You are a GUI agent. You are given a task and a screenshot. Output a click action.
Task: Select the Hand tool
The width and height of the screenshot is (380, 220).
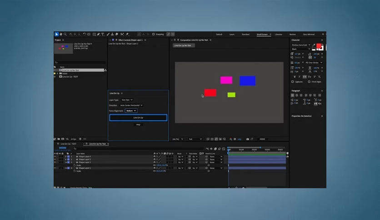[x=61, y=34]
